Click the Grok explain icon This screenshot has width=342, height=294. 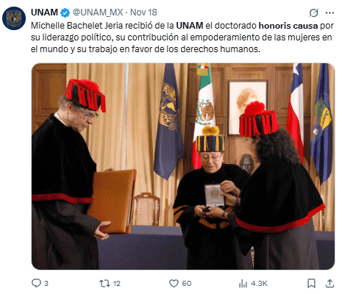(x=313, y=12)
